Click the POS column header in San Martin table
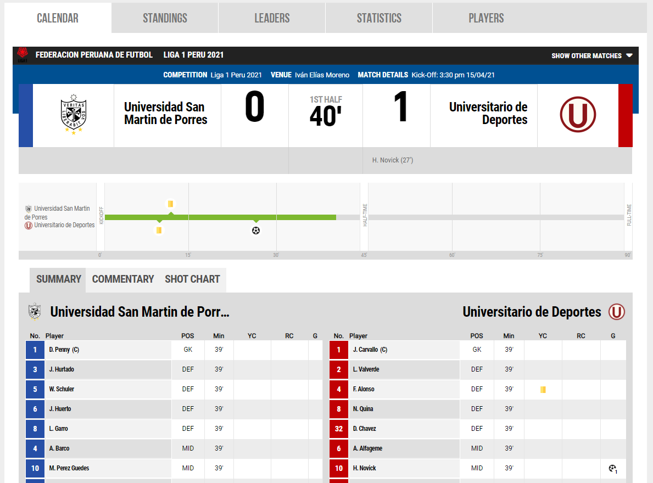 (x=187, y=336)
